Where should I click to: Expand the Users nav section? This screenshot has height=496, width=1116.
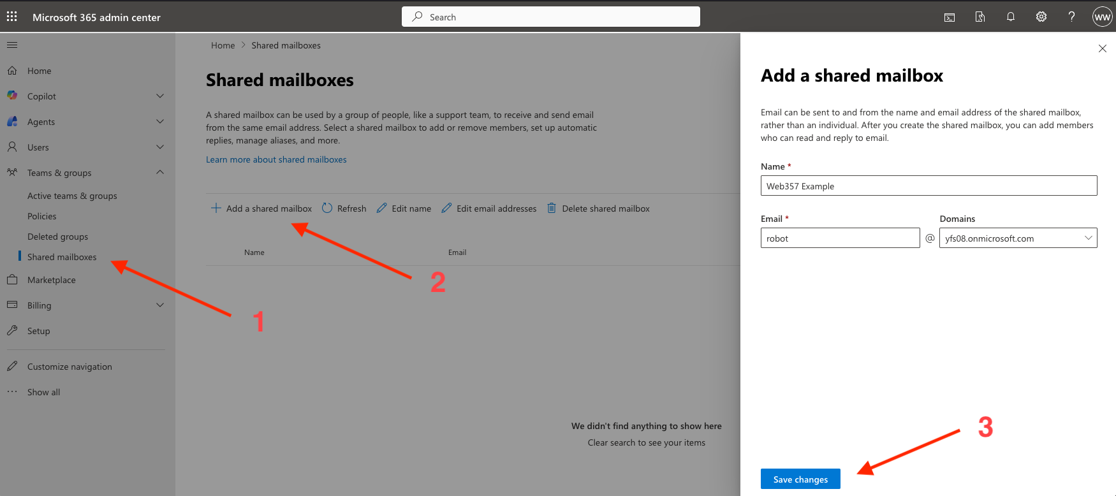pyautogui.click(x=160, y=147)
